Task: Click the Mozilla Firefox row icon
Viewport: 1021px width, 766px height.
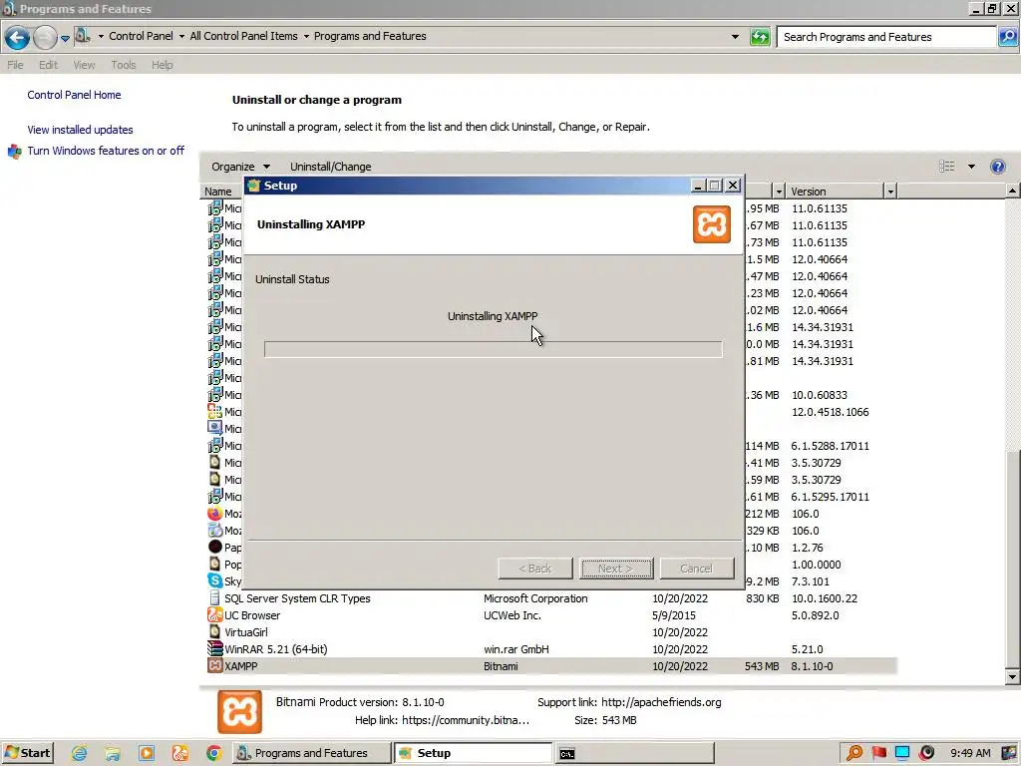Action: coord(215,514)
